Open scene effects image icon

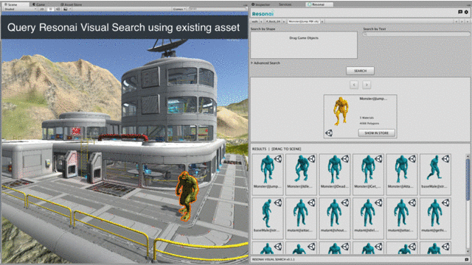click(x=66, y=9)
